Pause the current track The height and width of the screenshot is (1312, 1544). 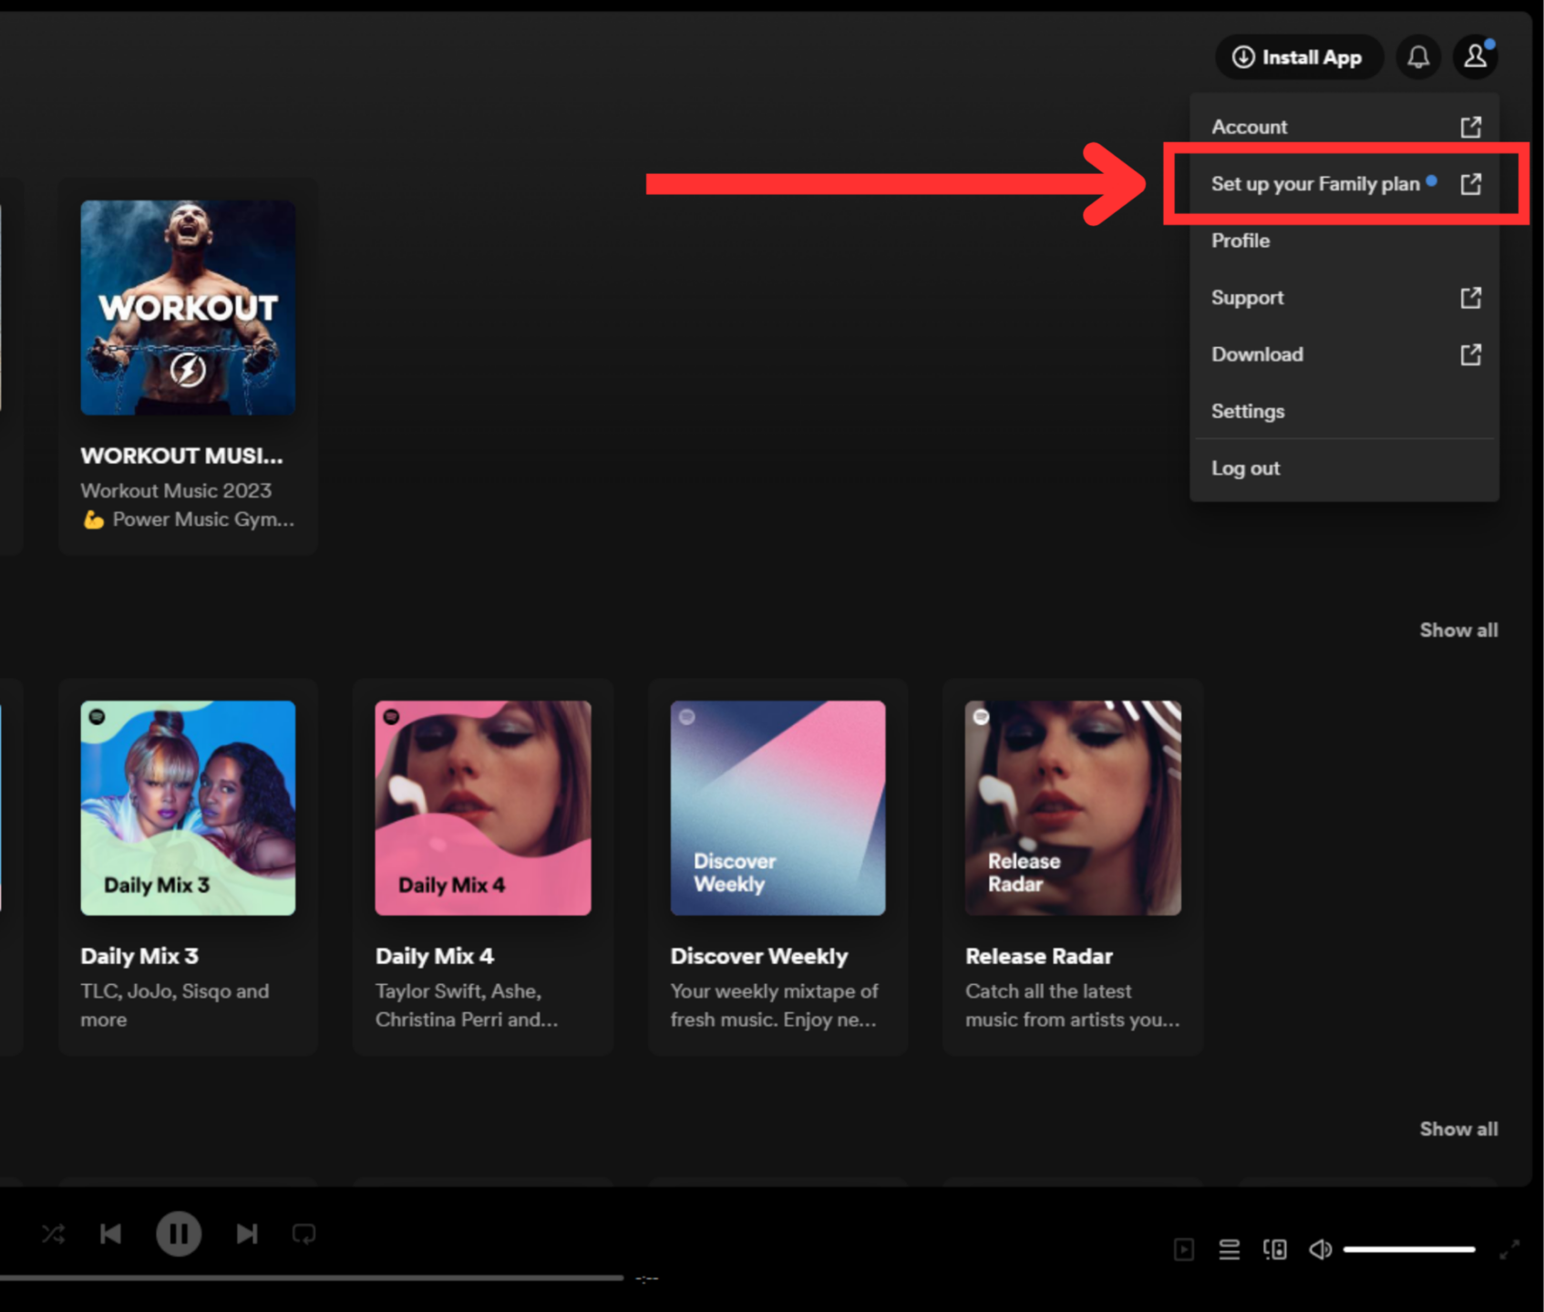pyautogui.click(x=179, y=1233)
